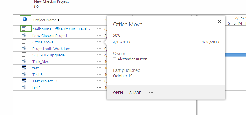Image resolution: width=246 pixels, height=115 pixels.
Task: Click the Melbourne Office Fit Out project icon
Action: coord(24,28)
